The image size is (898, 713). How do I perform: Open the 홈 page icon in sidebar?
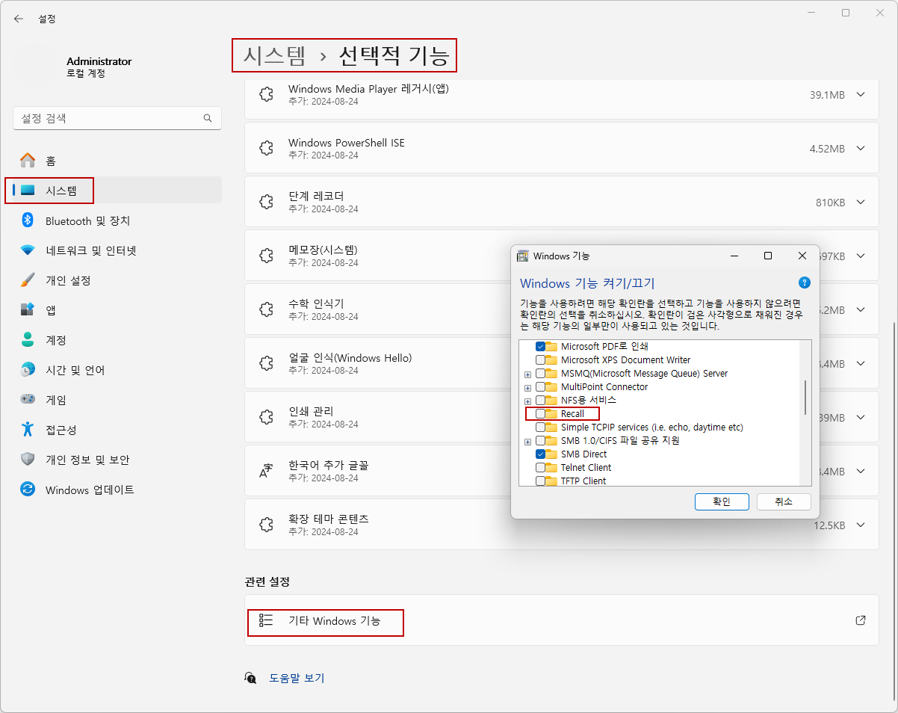28,161
